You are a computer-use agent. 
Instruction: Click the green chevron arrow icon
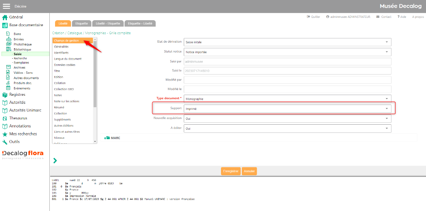[55, 161]
